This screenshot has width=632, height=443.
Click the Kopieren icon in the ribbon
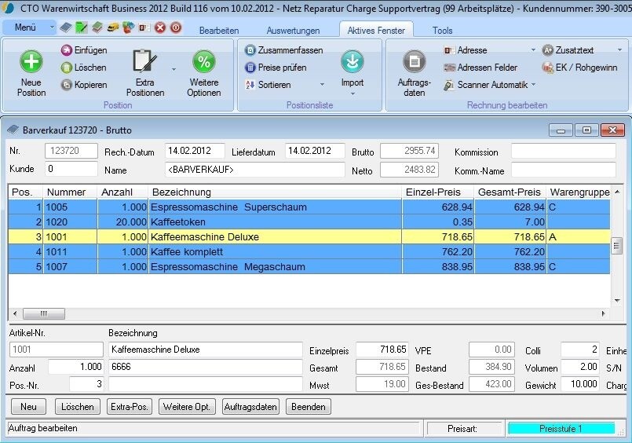[68, 85]
